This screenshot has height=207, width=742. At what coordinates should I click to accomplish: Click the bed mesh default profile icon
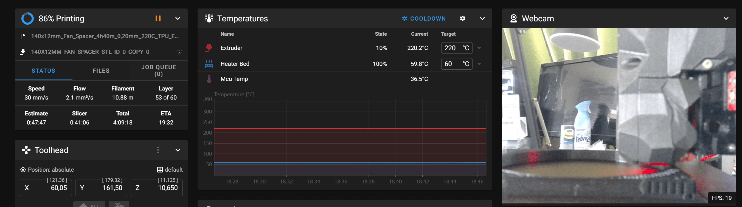coord(160,169)
